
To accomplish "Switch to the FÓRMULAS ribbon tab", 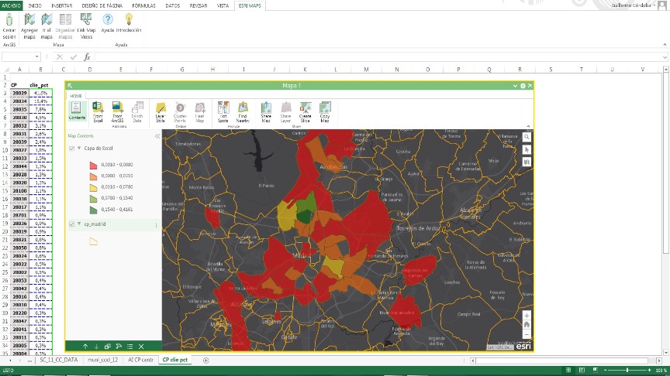I will [x=143, y=5].
